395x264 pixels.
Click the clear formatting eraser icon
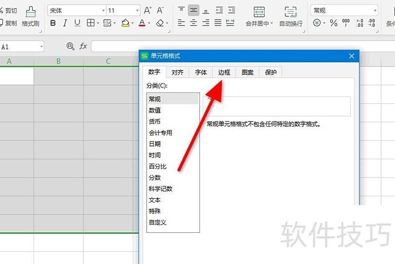(160, 23)
